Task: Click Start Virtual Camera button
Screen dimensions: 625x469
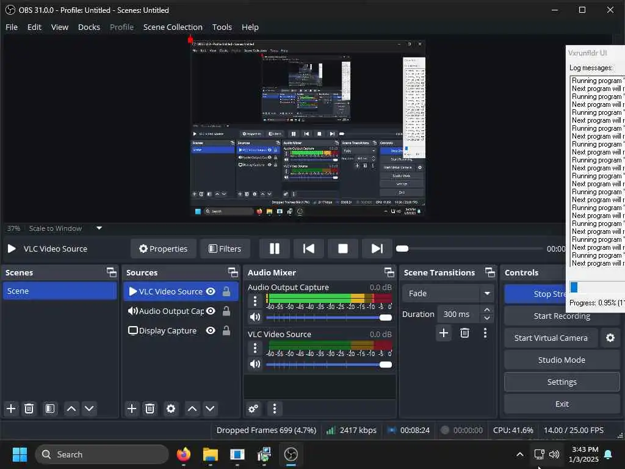Action: (551, 338)
